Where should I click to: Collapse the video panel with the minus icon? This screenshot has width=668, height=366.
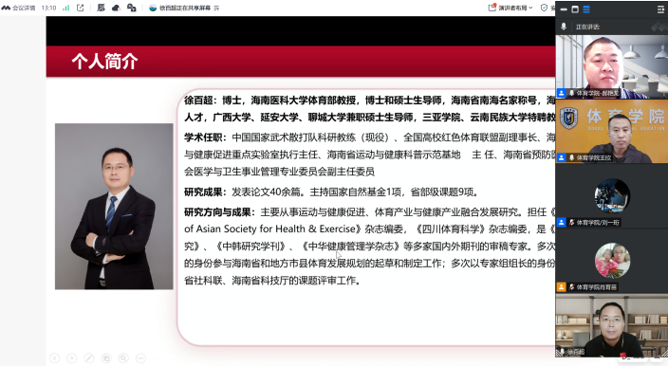pos(564,9)
